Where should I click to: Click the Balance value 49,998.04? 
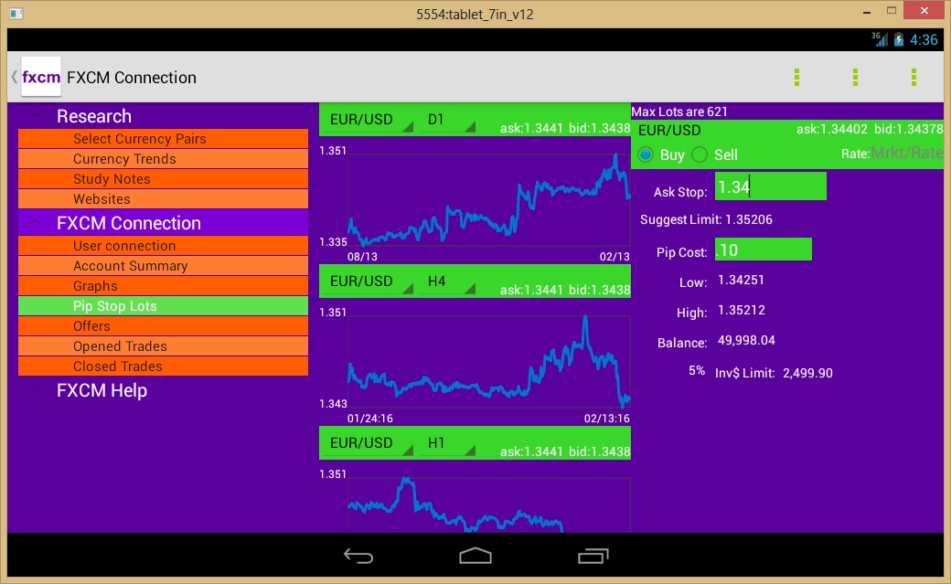[x=746, y=341]
